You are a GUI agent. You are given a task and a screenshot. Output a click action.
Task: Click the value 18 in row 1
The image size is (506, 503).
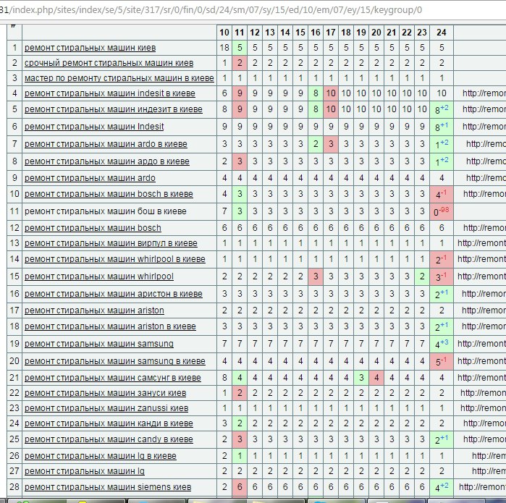[224, 48]
